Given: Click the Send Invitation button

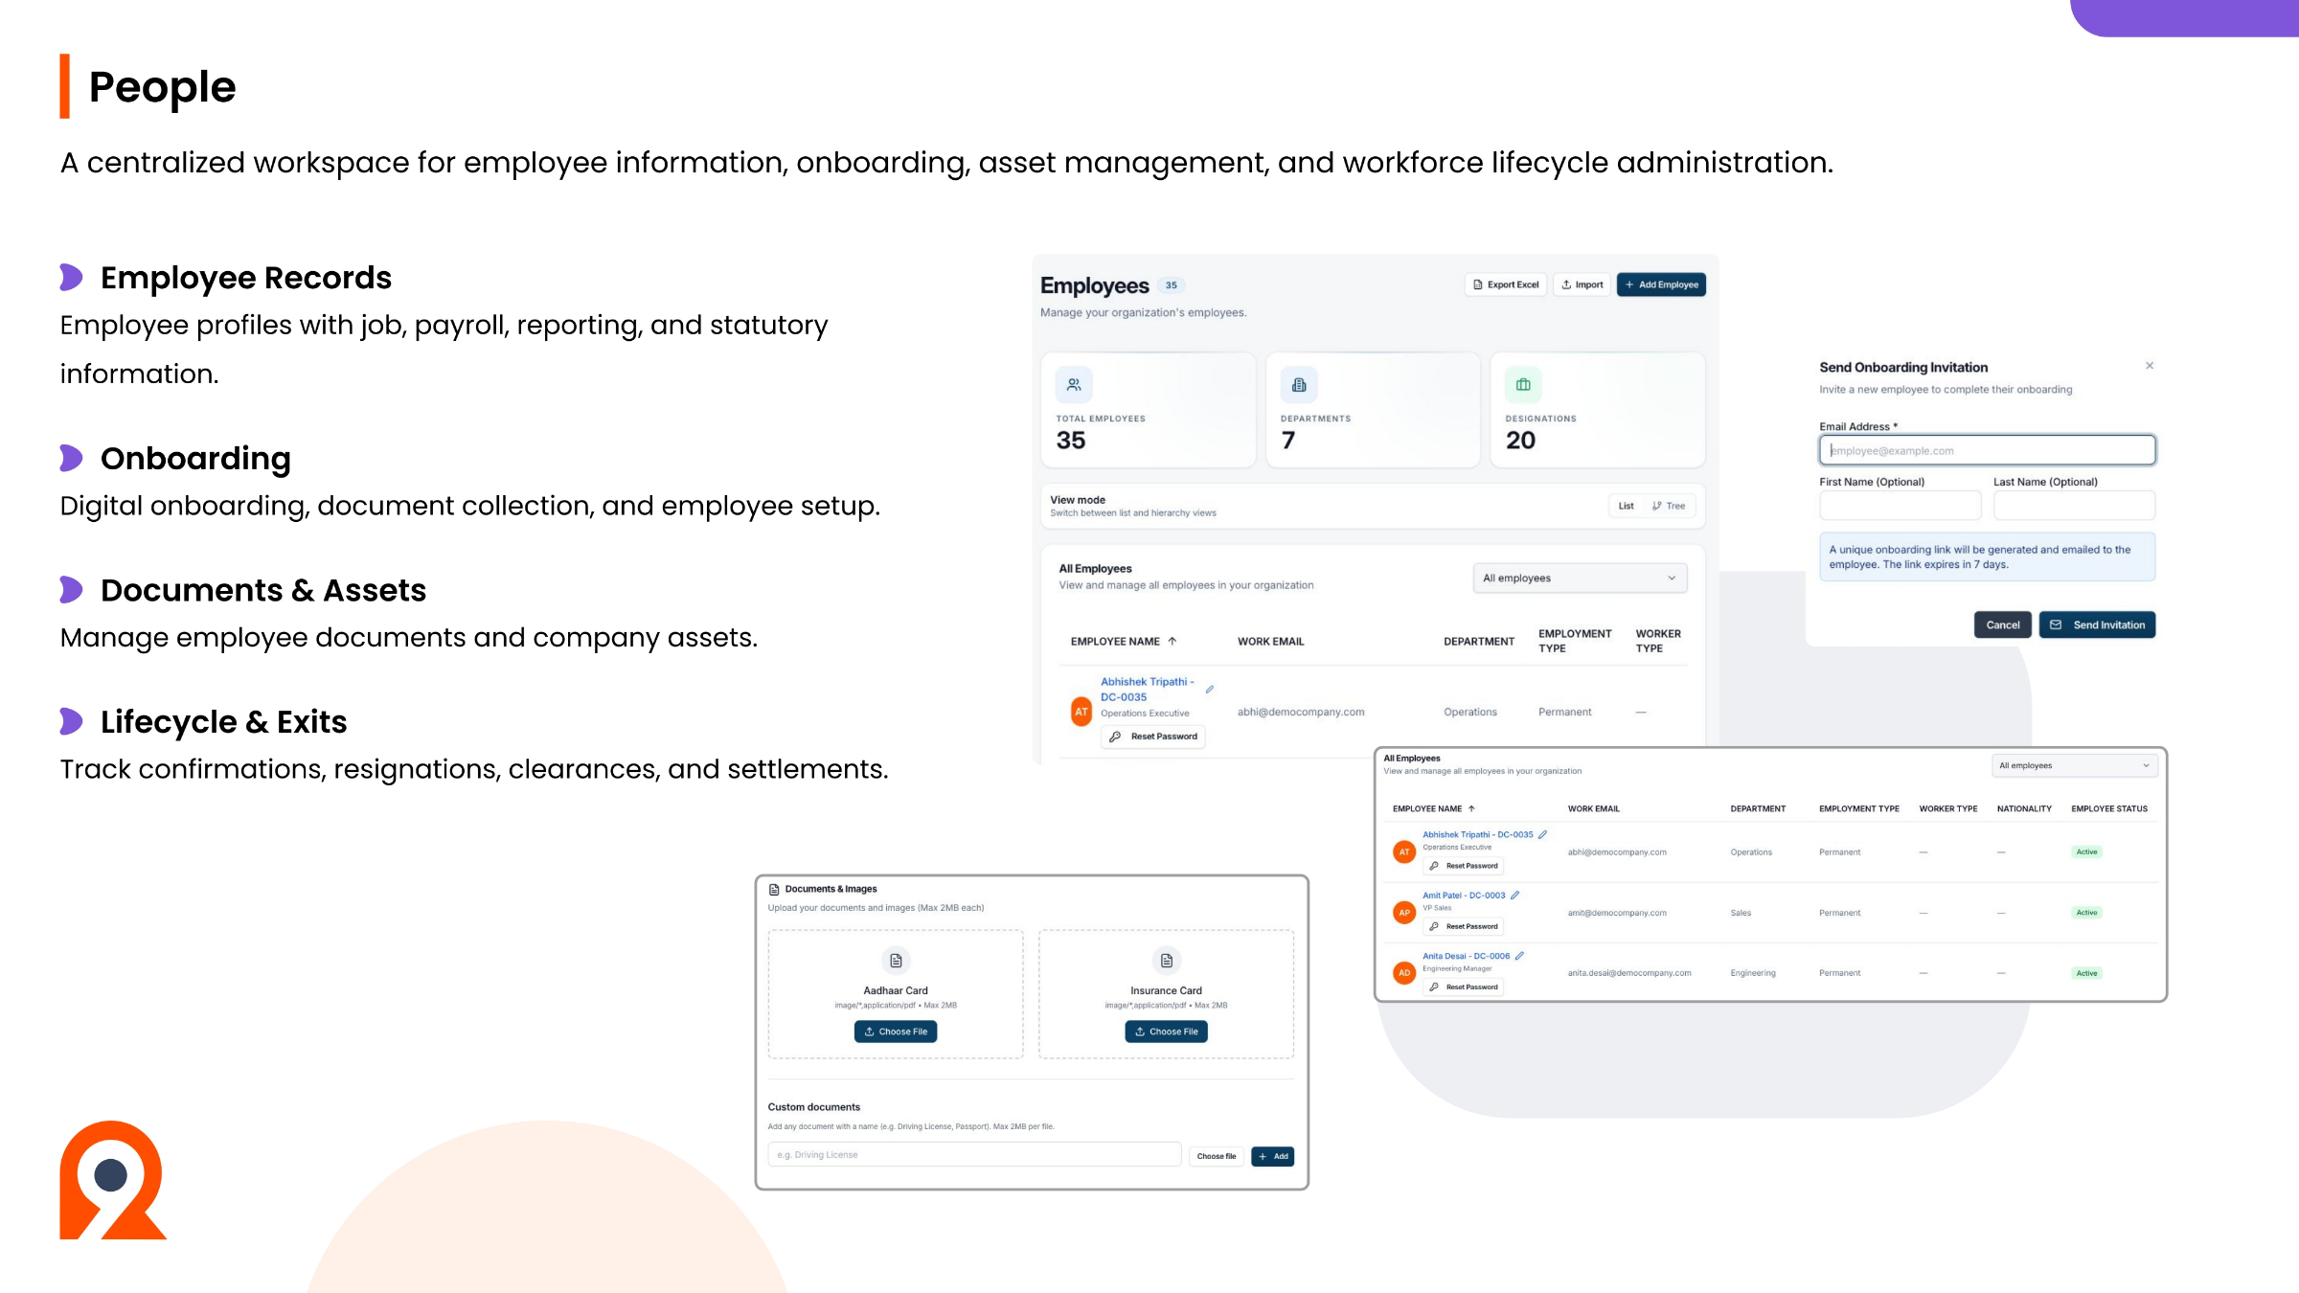Looking at the screenshot, I should pyautogui.click(x=2097, y=624).
